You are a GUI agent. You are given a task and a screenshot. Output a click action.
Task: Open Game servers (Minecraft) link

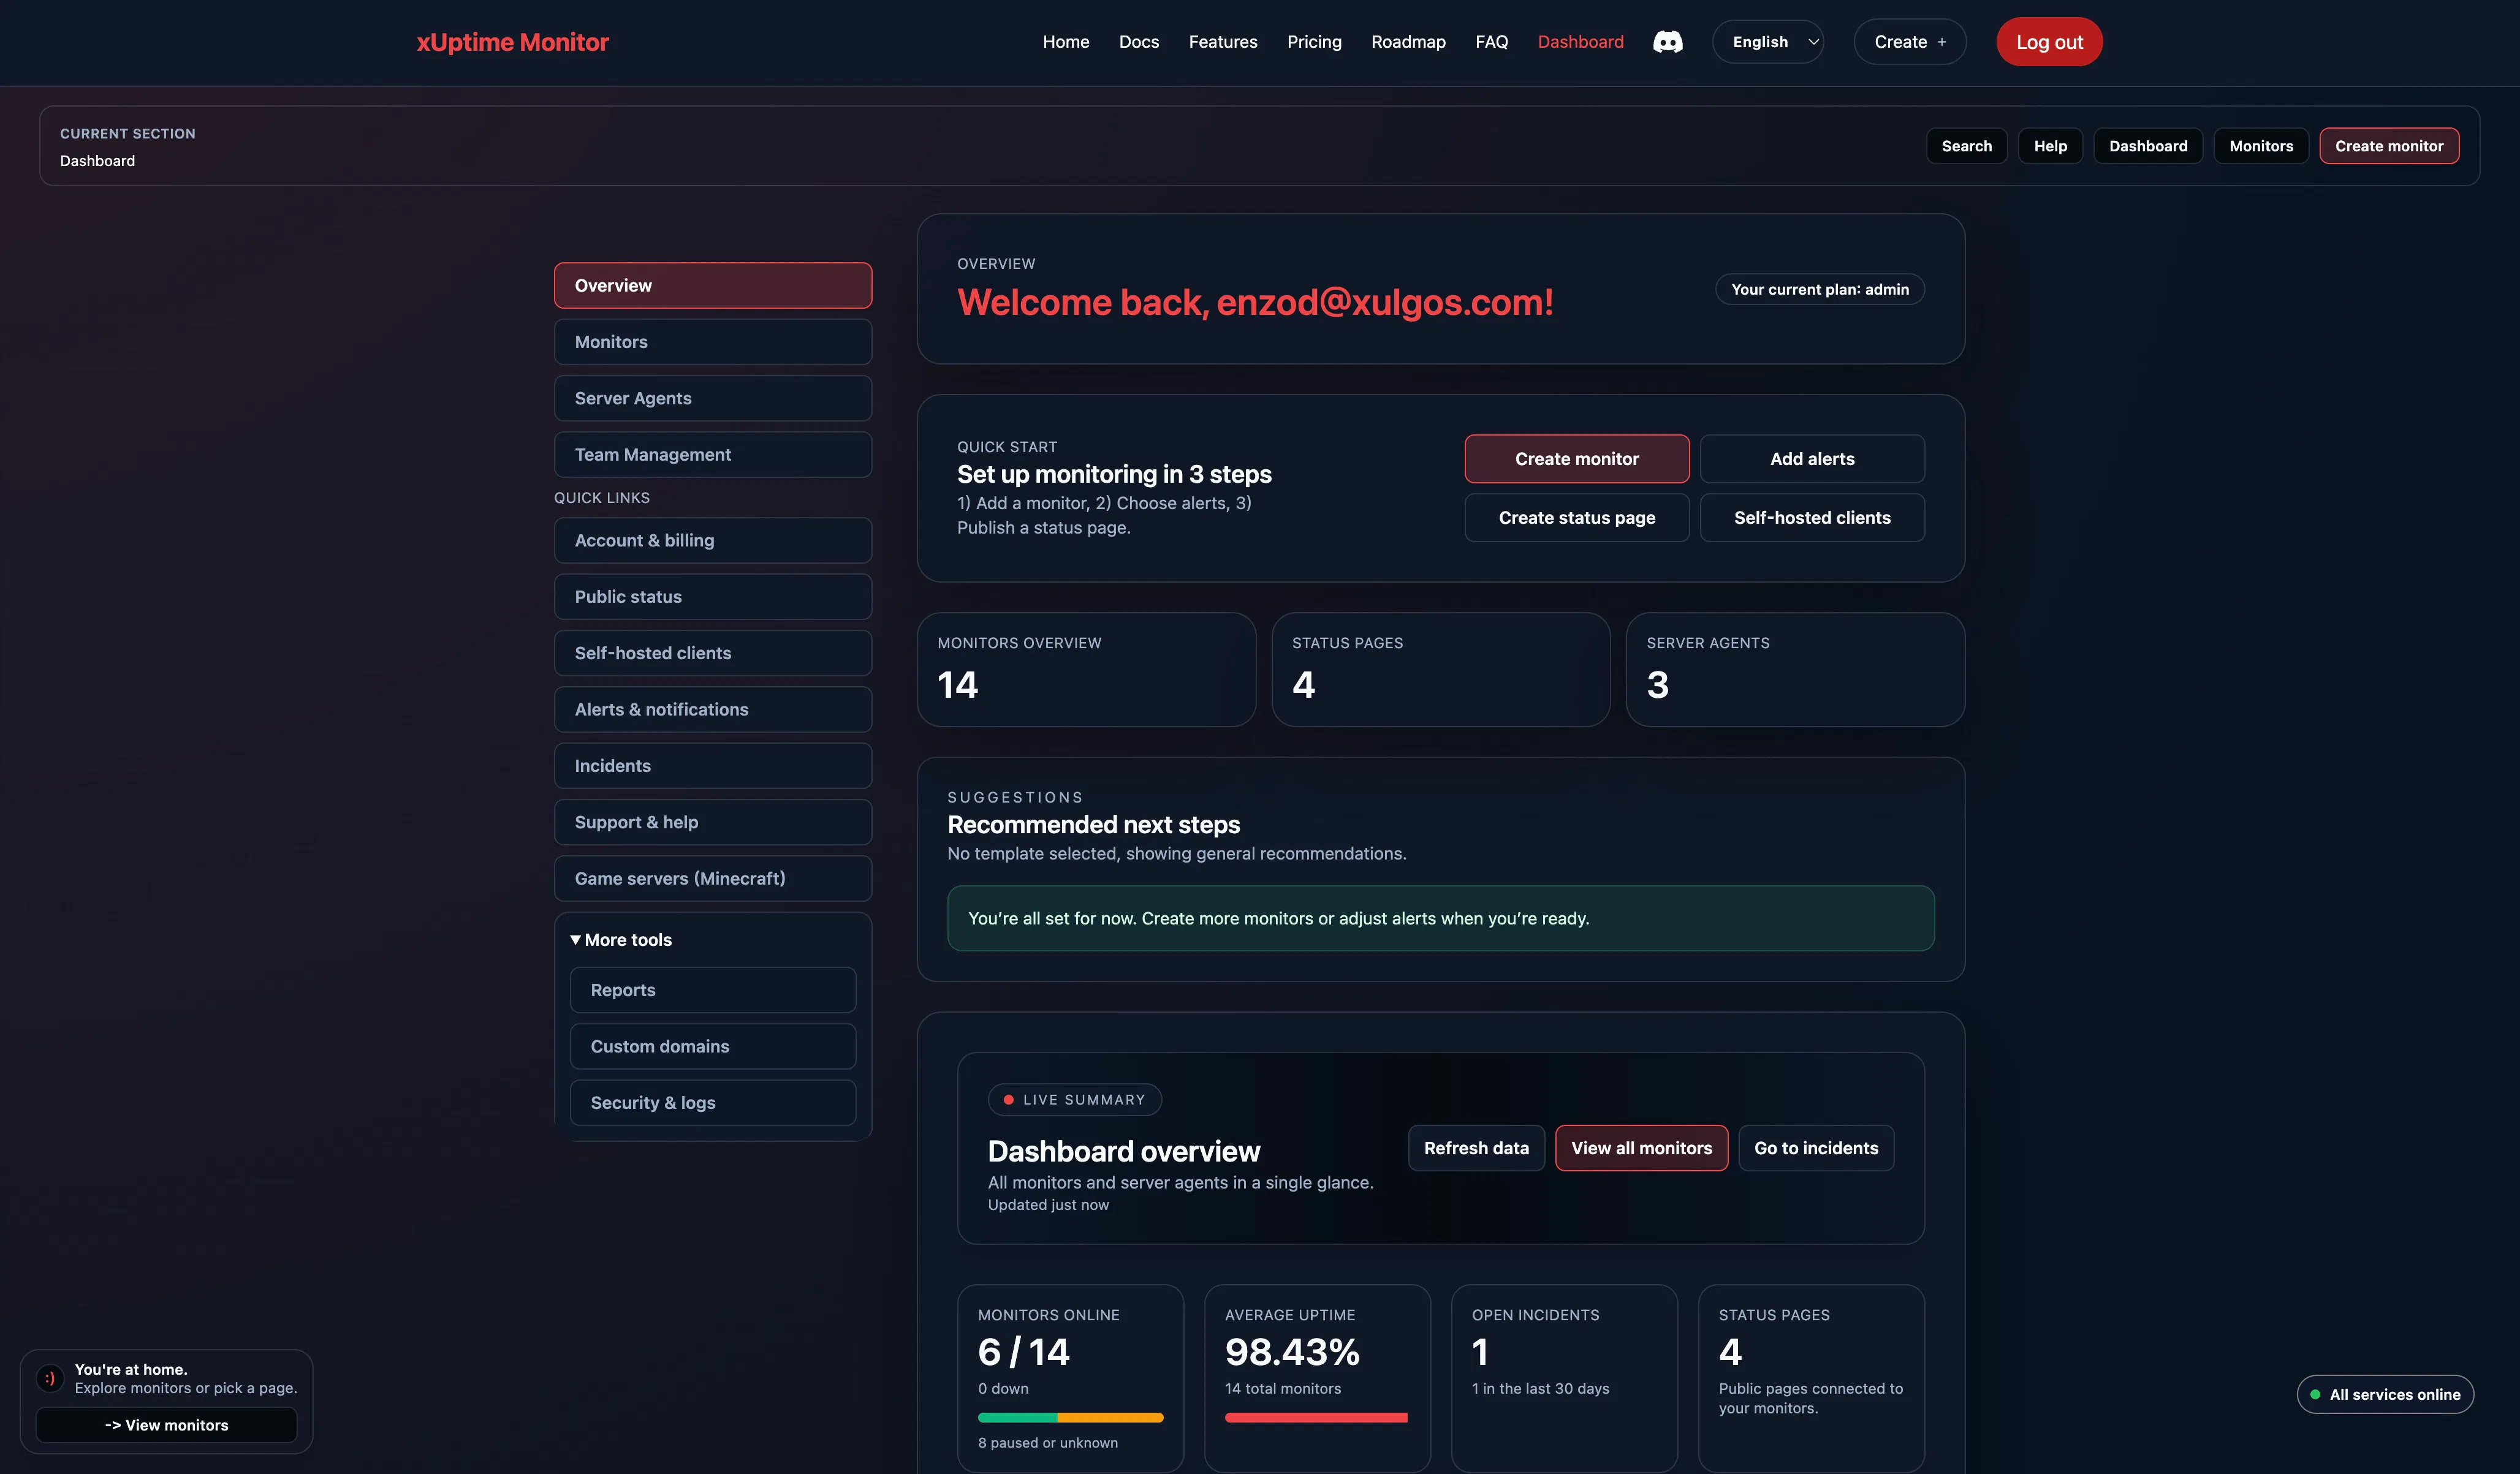pos(713,879)
